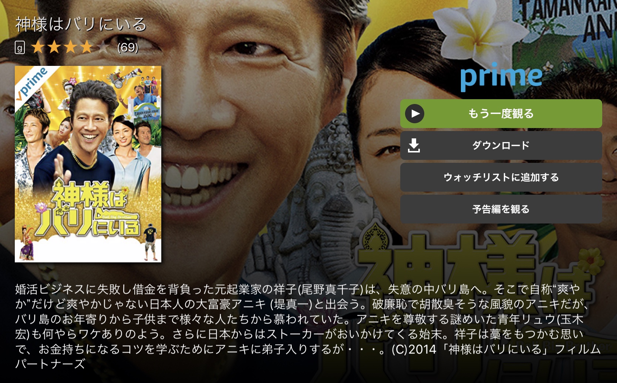Open the trailer with 予告編を観る
The height and width of the screenshot is (383, 617).
click(501, 209)
